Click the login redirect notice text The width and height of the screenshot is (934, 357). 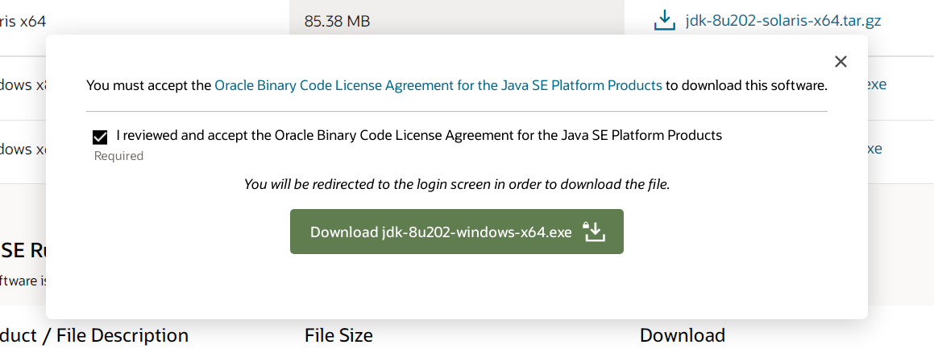pos(457,184)
